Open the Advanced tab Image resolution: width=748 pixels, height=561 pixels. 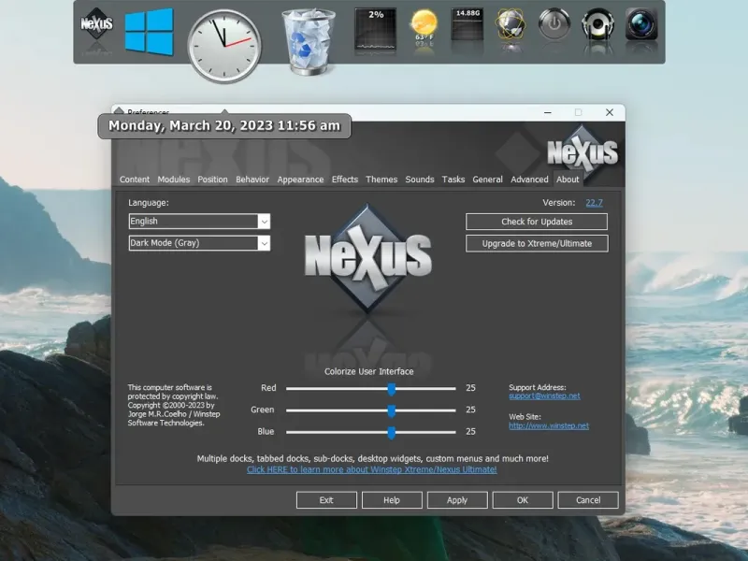pos(529,180)
